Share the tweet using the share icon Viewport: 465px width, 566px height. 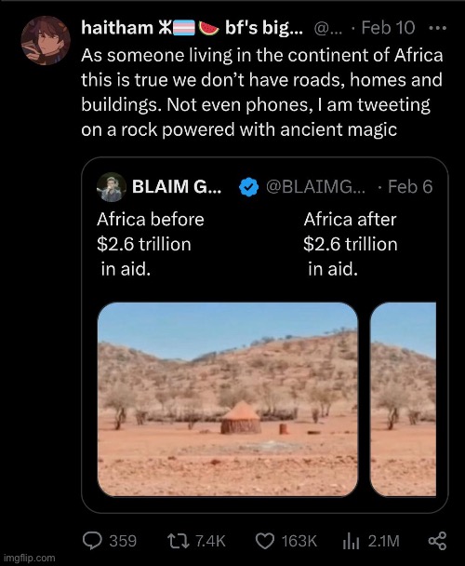437,541
